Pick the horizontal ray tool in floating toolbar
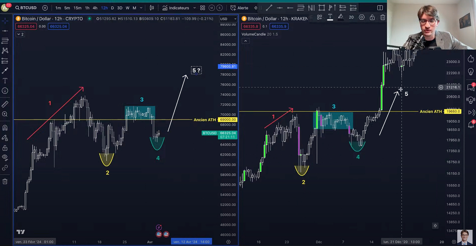Viewport: 476px width, 246px height. pyautogui.click(x=290, y=8)
